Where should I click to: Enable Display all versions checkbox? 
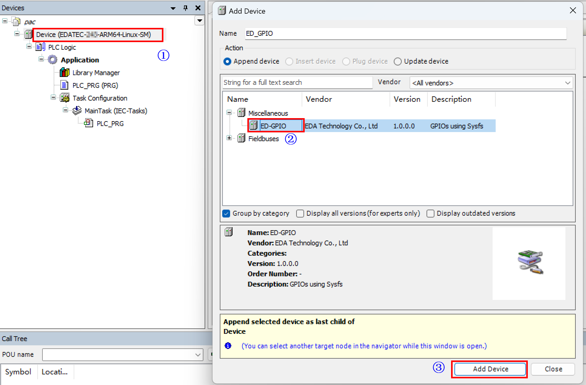click(x=300, y=214)
